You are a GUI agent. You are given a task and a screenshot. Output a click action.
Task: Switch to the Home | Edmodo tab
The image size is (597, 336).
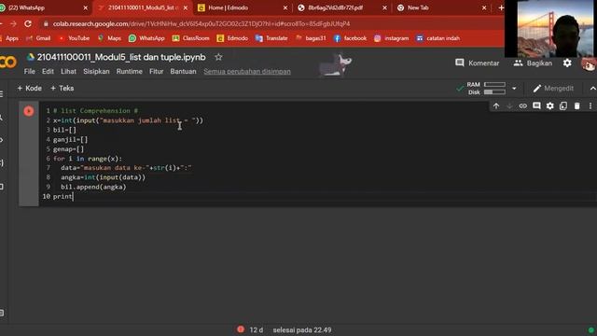(243, 7)
